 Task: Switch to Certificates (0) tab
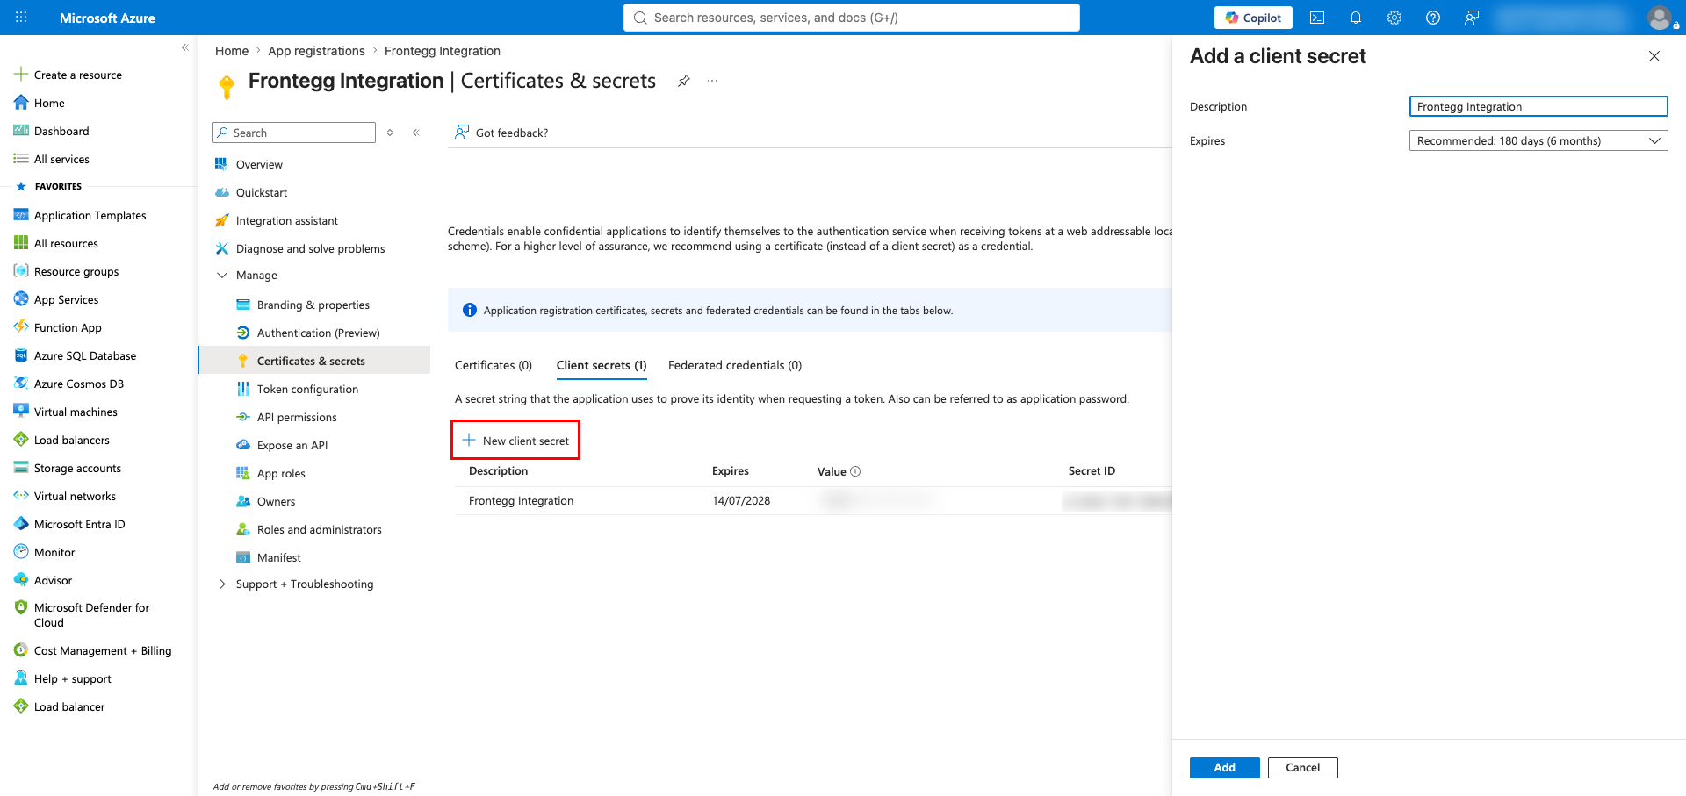tap(494, 365)
